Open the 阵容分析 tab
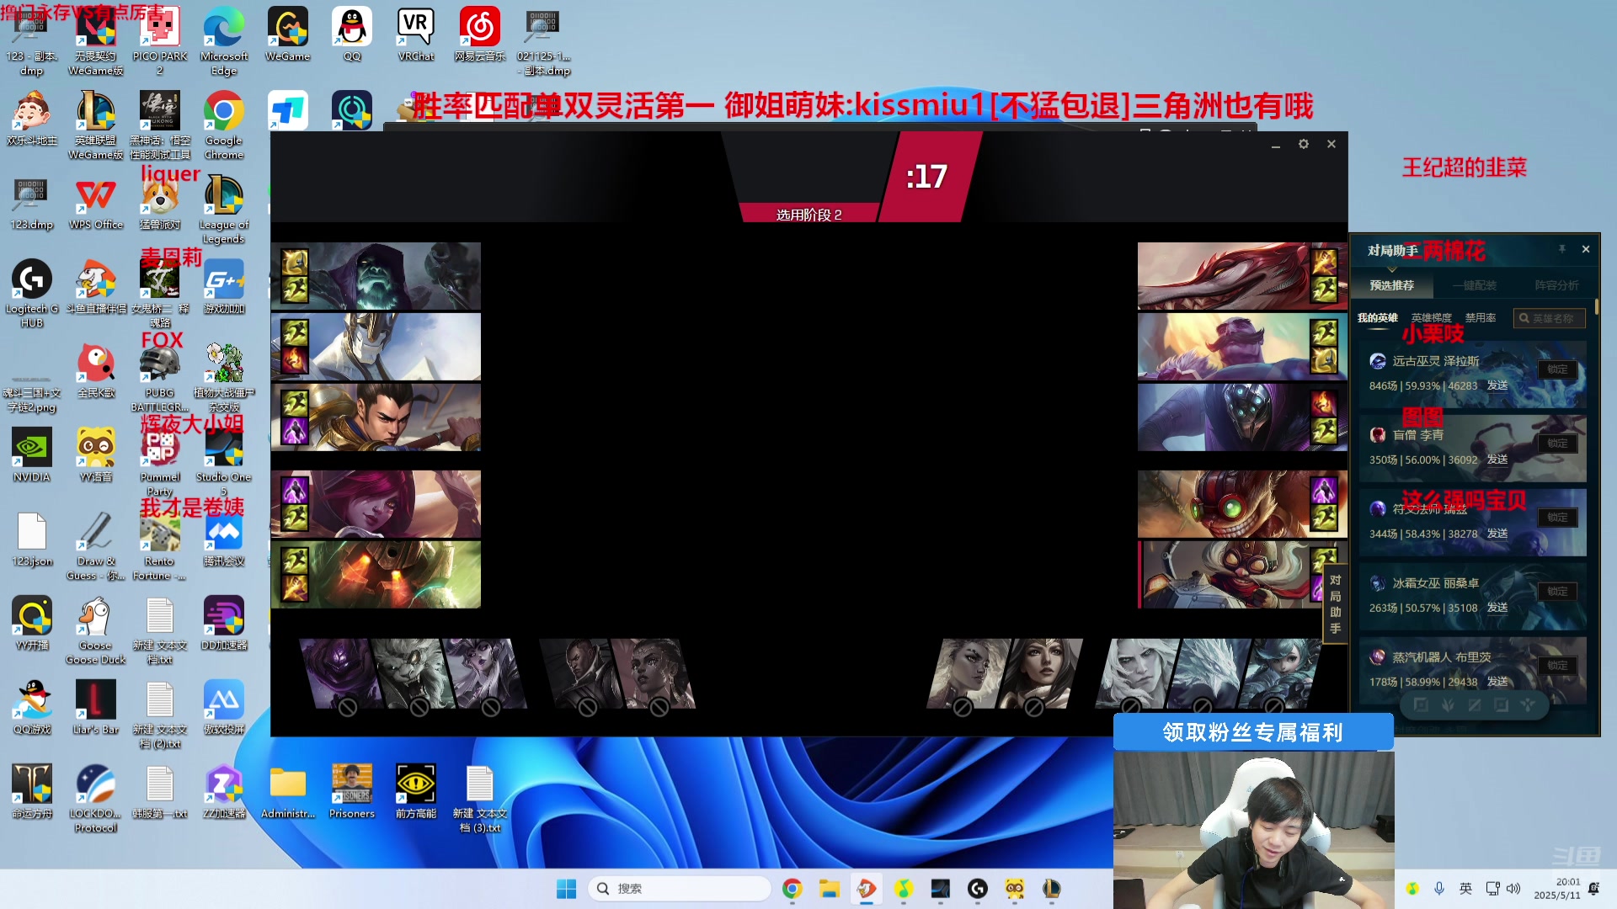1617x909 pixels. point(1556,285)
